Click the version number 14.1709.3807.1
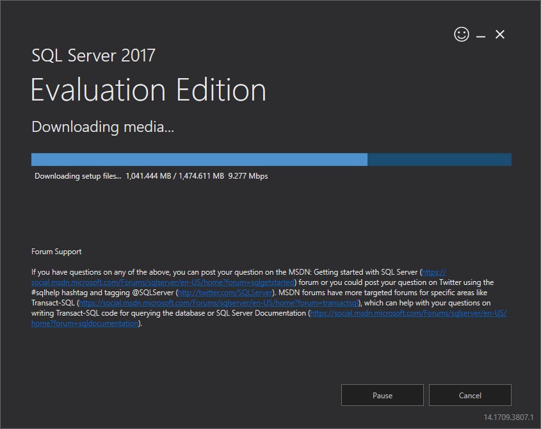Image resolution: width=541 pixels, height=429 pixels. (x=508, y=417)
